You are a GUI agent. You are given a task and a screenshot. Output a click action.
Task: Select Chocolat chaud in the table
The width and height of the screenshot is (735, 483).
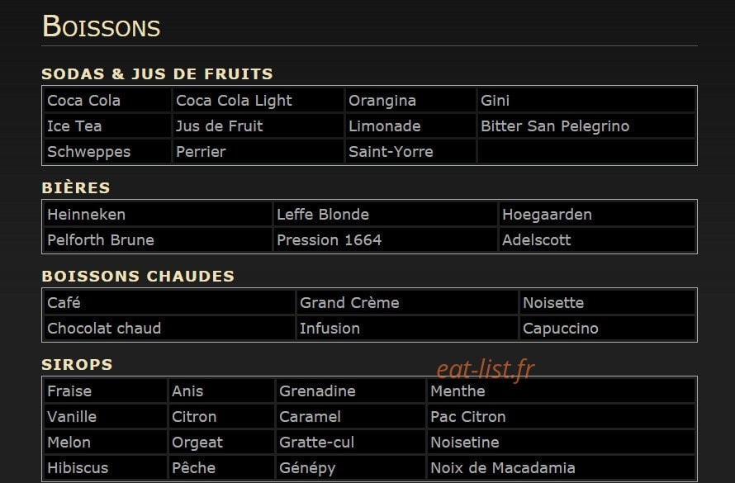(169, 329)
